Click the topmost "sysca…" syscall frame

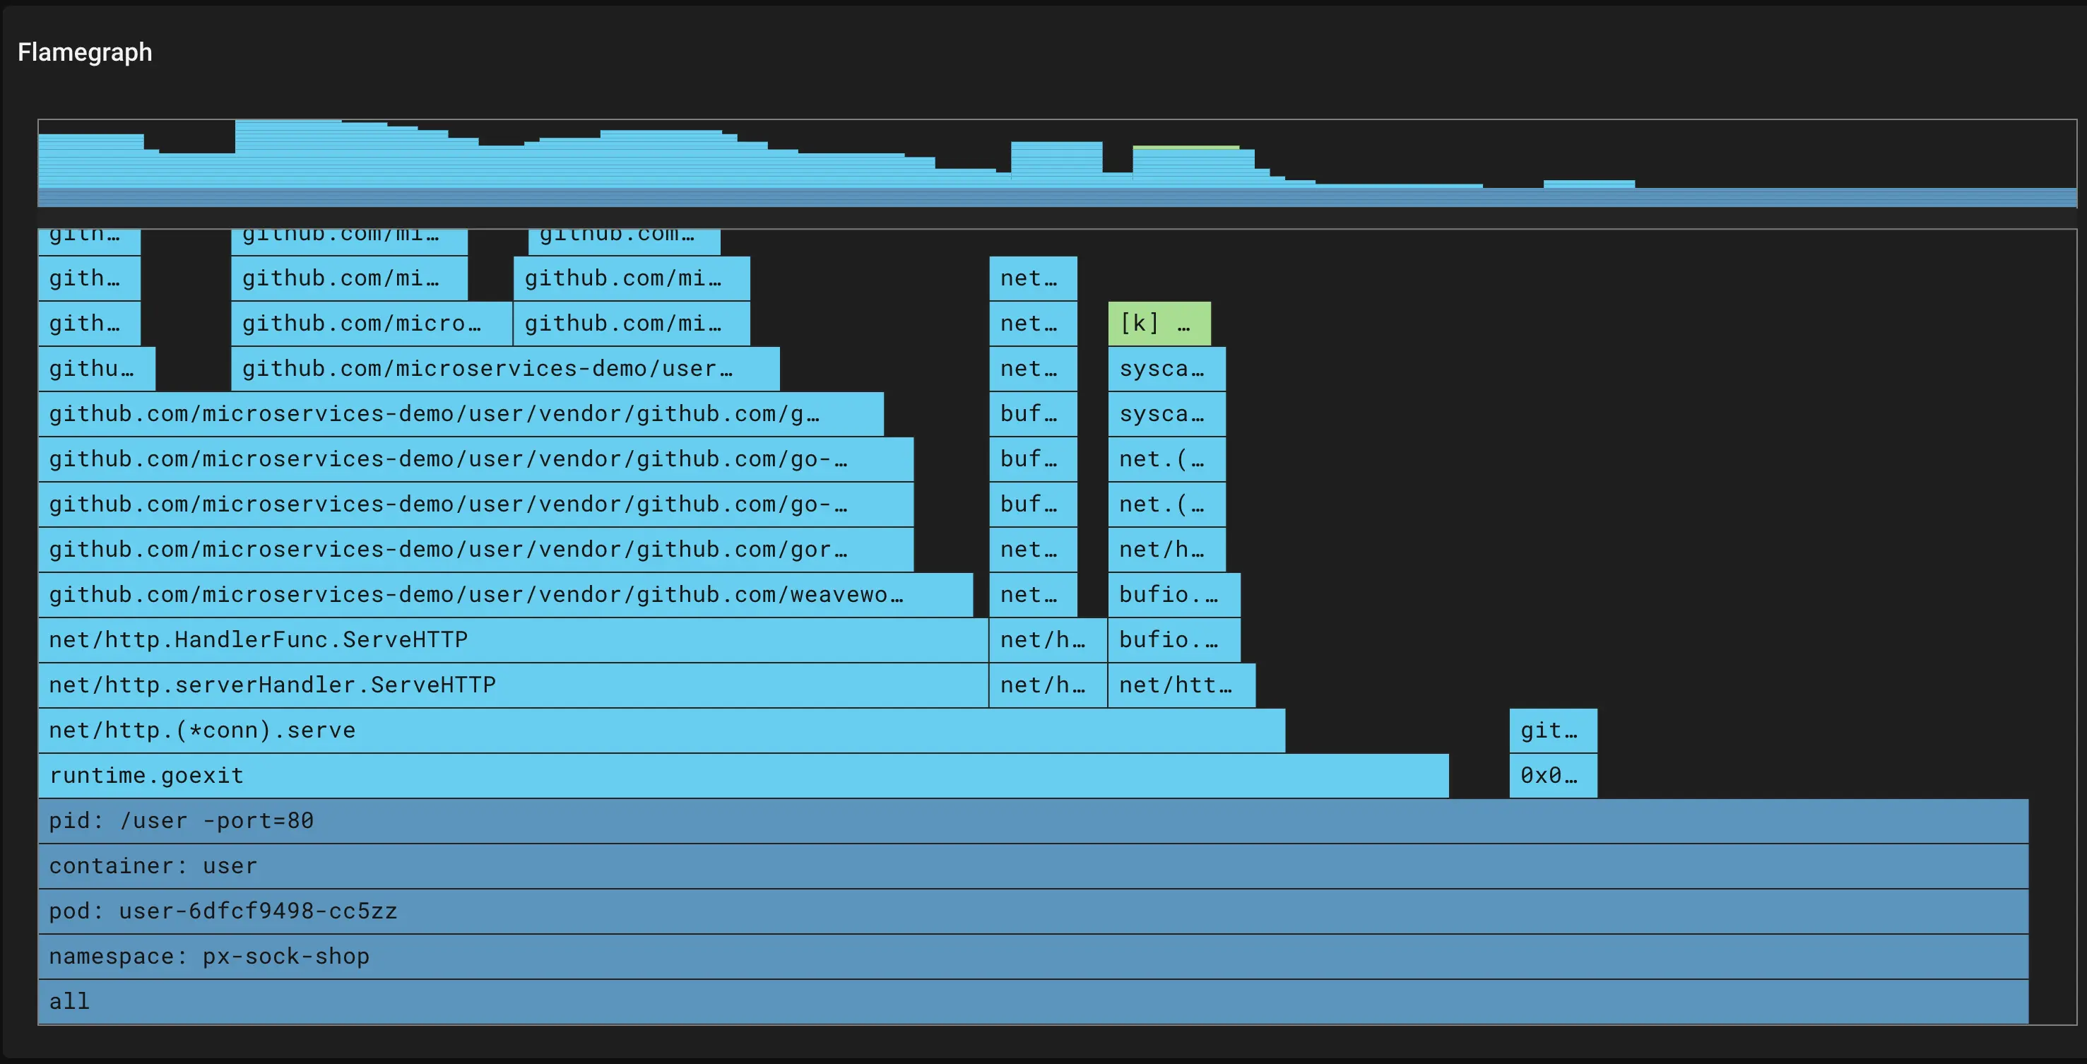1165,369
